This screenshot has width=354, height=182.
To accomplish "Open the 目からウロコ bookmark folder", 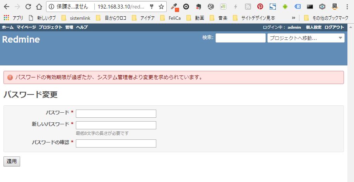I will [x=111, y=18].
